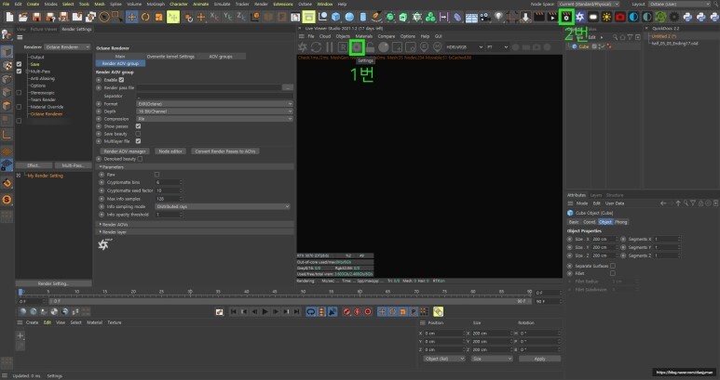
Task: Click the timeline marker at frame 45
Action: tap(275, 292)
